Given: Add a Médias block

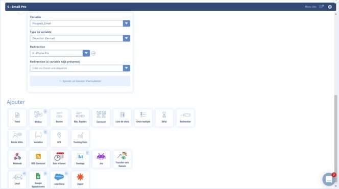Looking at the screenshot, I should coord(38,117).
